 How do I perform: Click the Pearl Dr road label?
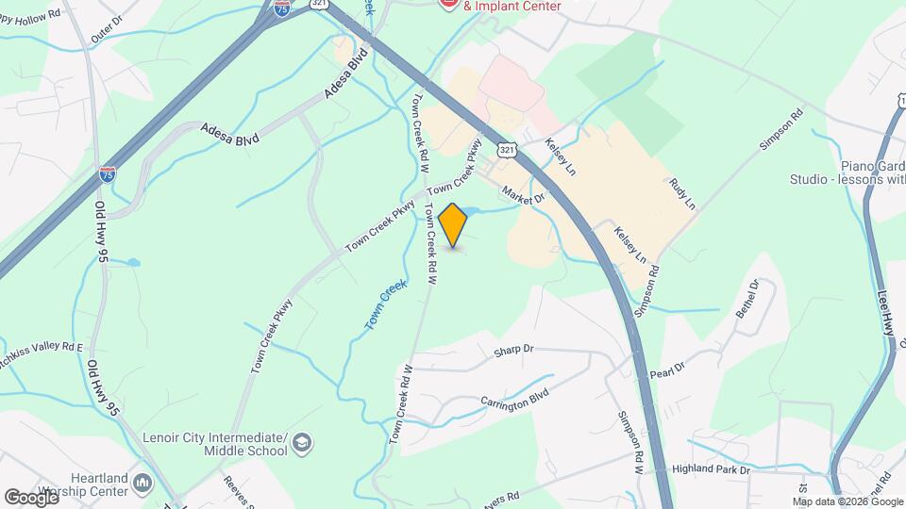(x=667, y=370)
